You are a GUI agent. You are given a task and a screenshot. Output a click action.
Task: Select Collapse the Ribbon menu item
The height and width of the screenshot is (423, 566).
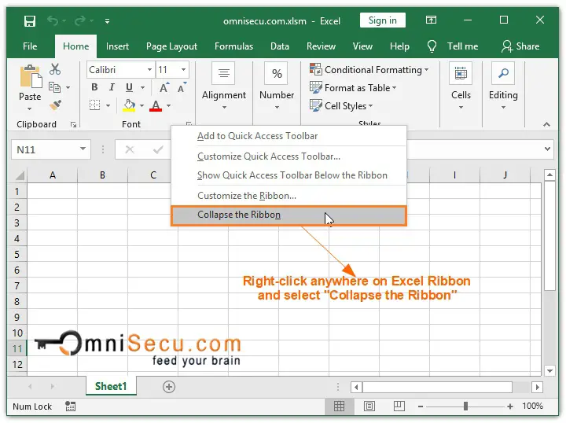(289, 215)
